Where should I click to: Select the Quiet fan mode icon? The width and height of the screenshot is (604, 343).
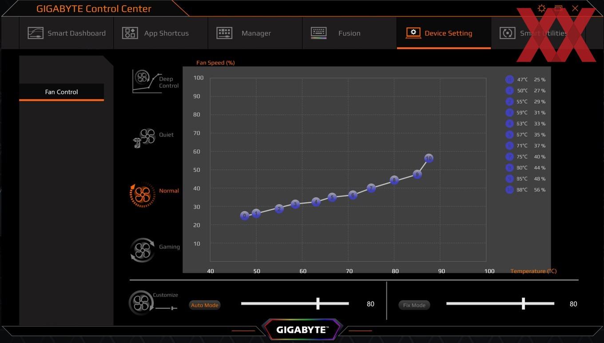(144, 138)
